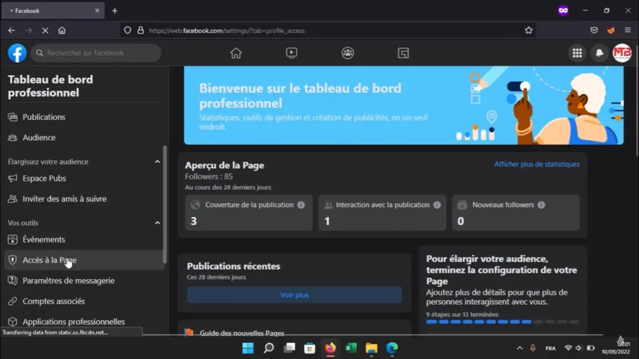Click Afficher plus de statistiques link
The height and width of the screenshot is (359, 639).
[537, 164]
